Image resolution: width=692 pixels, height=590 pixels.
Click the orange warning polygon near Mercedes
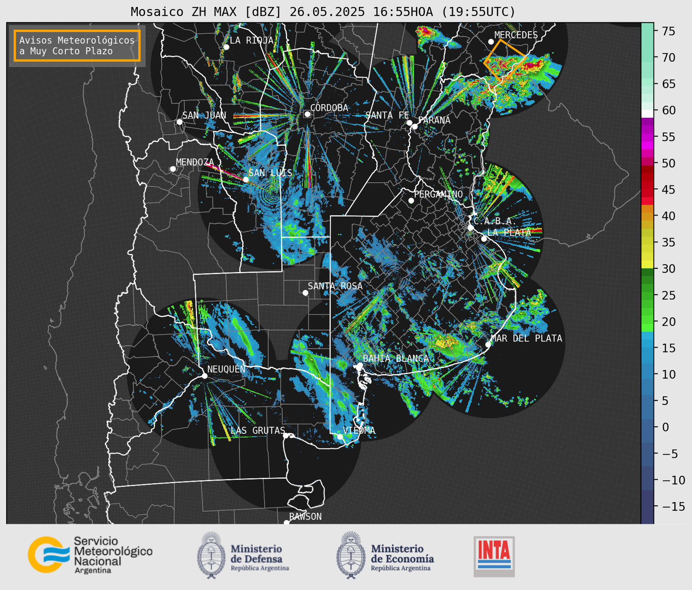pyautogui.click(x=505, y=59)
